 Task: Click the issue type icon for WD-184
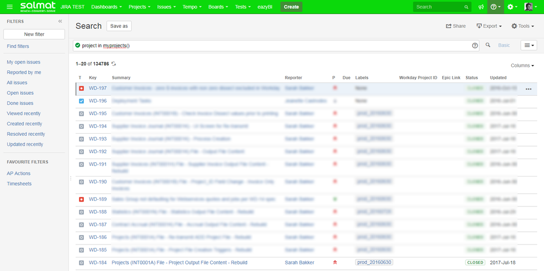coord(81,263)
